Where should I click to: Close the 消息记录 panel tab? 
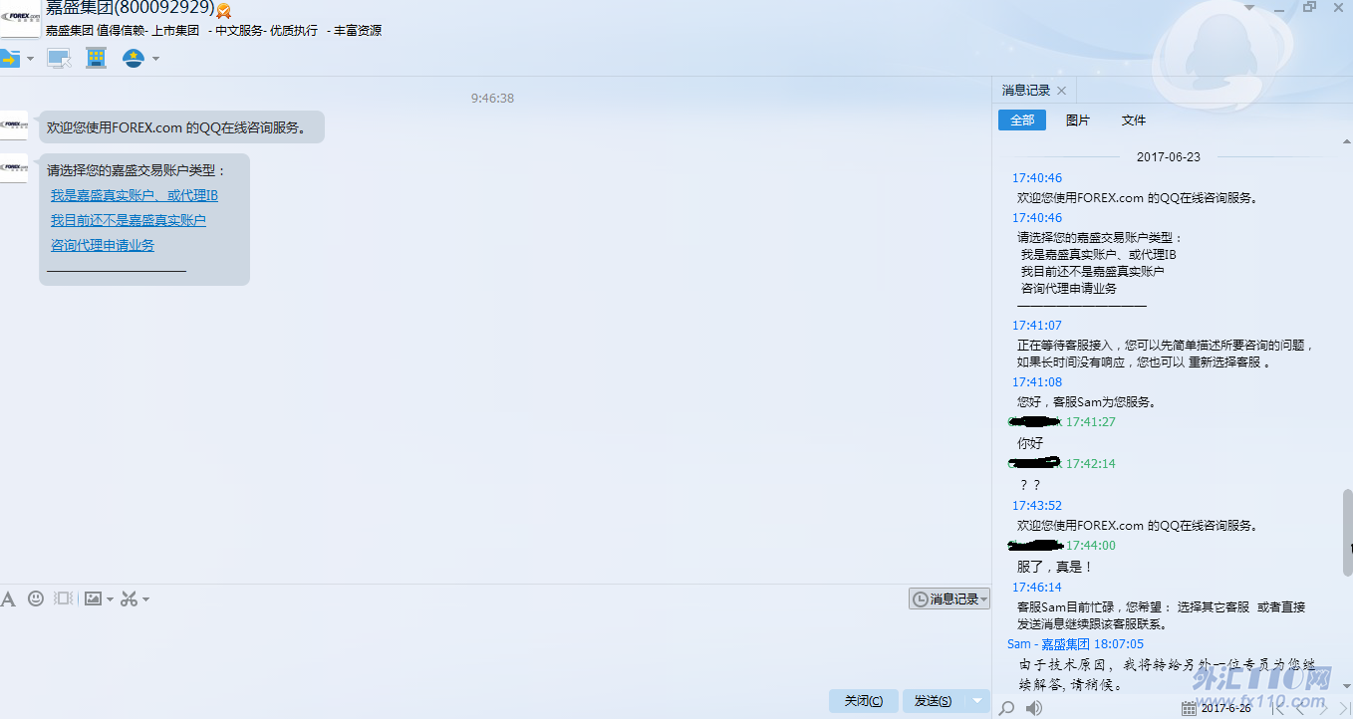point(1061,91)
